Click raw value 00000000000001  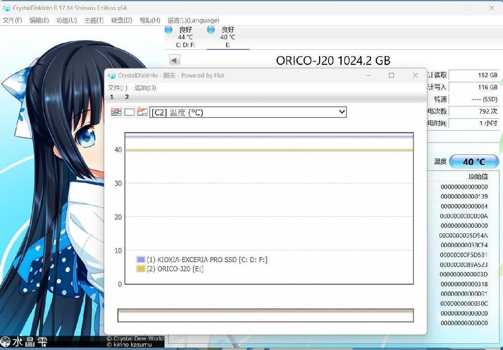tap(464, 294)
